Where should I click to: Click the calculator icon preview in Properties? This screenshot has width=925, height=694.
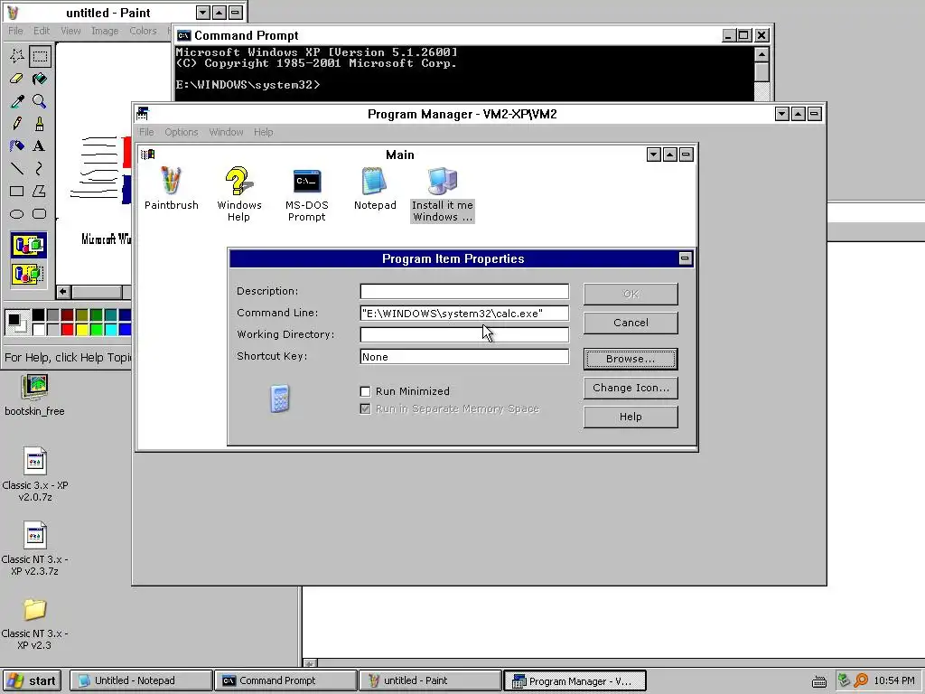(280, 399)
